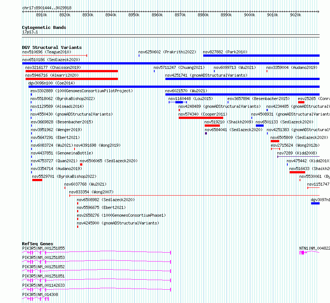Click the nsv1160448 (Lou2015) glyph with whiskers
330x303 pixels.
pos(178,102)
